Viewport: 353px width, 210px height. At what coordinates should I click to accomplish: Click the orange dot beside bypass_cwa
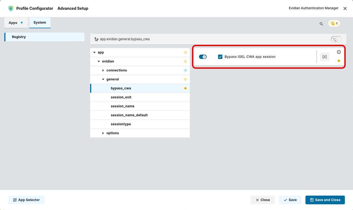(x=185, y=88)
